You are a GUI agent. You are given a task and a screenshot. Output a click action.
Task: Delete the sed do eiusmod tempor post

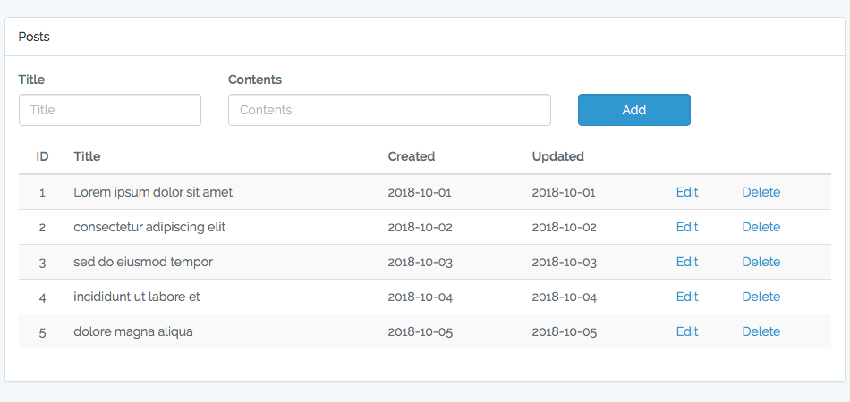[761, 262]
